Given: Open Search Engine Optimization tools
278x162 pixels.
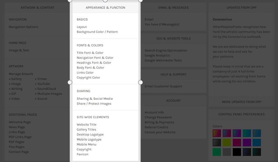Looking at the screenshot, I should coord(166,51).
